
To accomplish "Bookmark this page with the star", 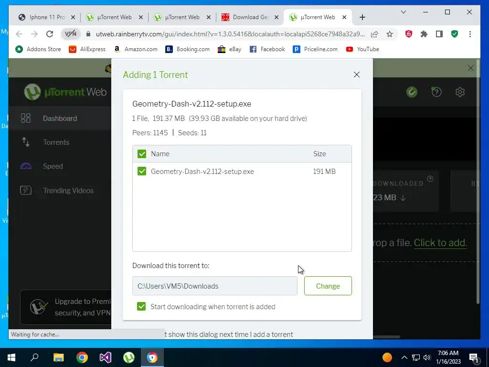I will click(390, 34).
